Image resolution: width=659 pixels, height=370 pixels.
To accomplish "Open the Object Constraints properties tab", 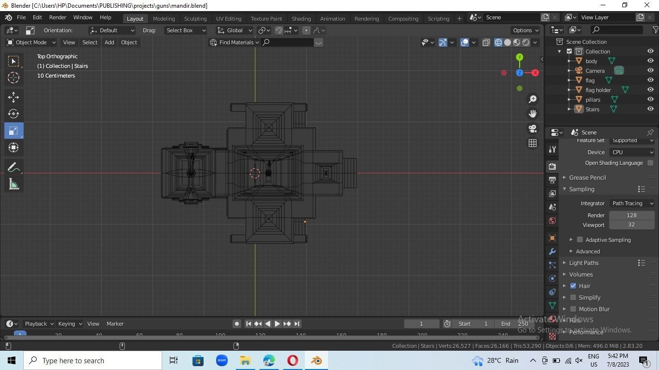I will tap(552, 292).
